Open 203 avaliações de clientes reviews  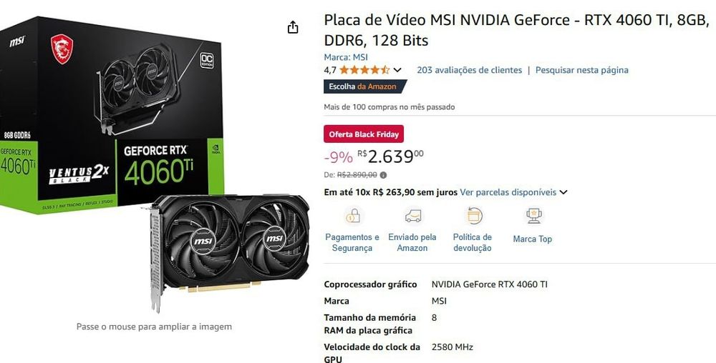pos(469,70)
